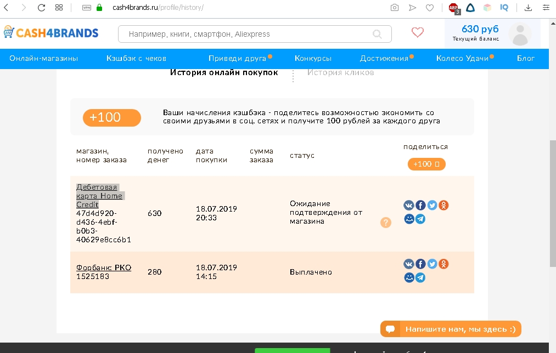
Task: Click the CASH4BRANDS logo
Action: (51, 32)
